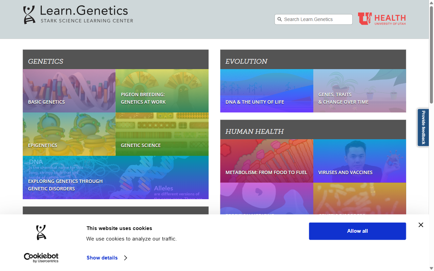Image resolution: width=434 pixels, height=271 pixels.
Task: Expand Show details chevron arrow
Action: click(125, 258)
